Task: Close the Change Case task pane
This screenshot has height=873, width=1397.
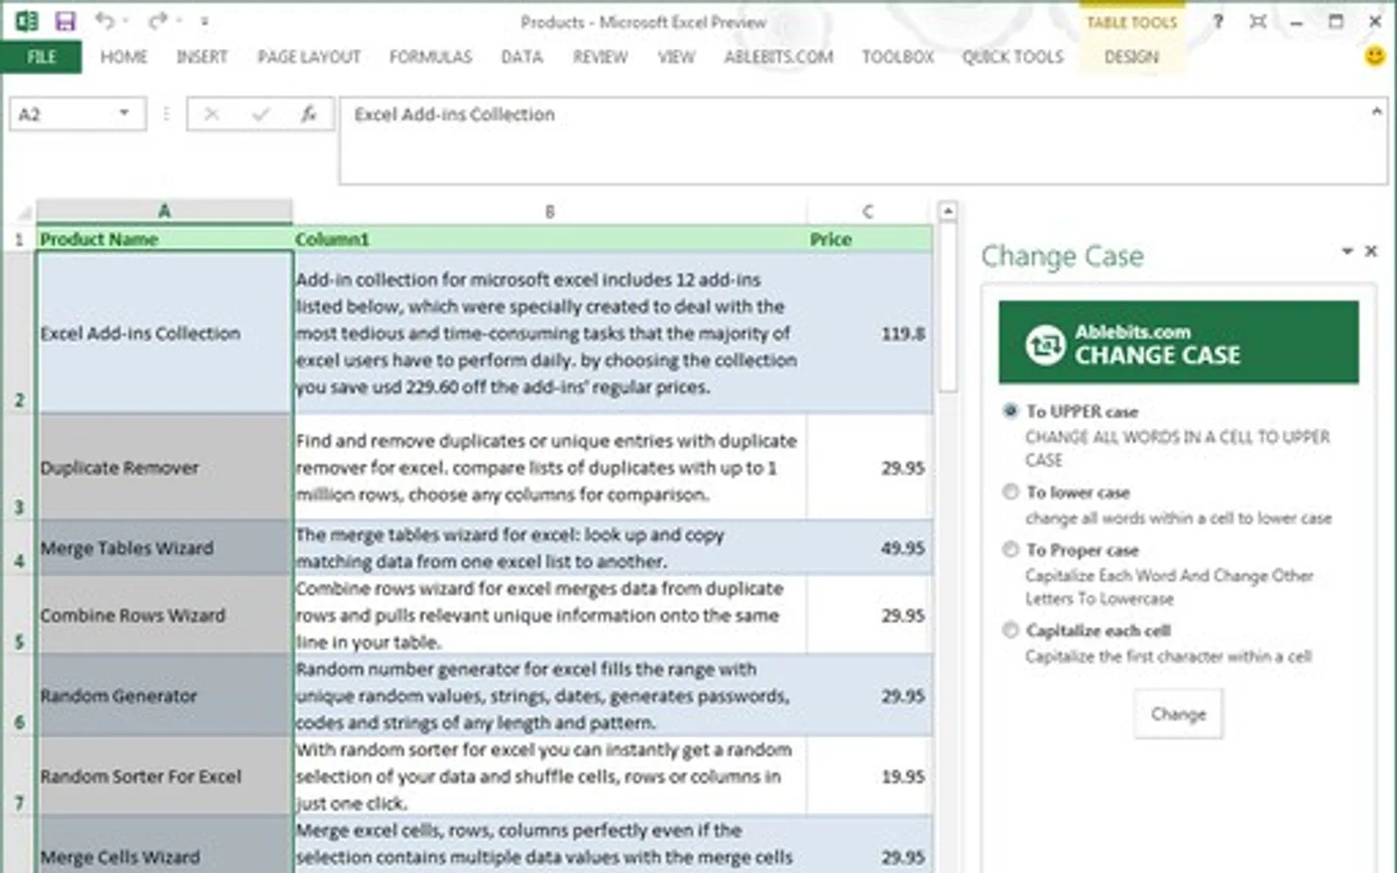Action: (1371, 251)
